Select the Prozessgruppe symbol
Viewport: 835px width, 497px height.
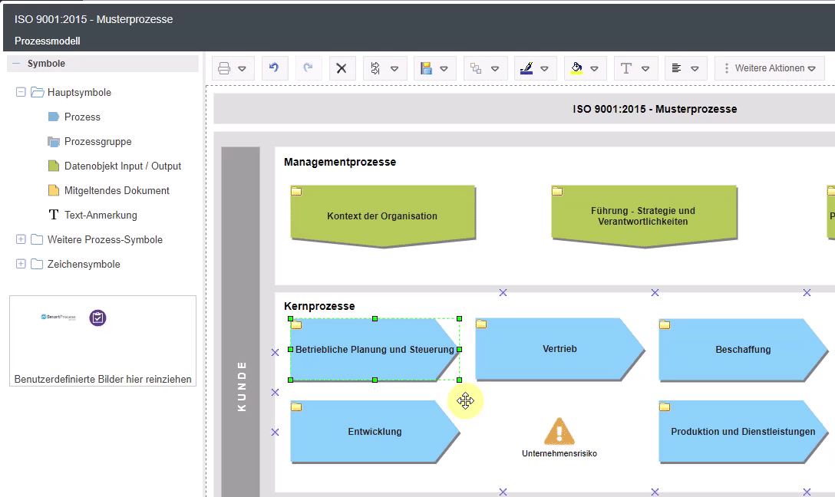pos(97,142)
